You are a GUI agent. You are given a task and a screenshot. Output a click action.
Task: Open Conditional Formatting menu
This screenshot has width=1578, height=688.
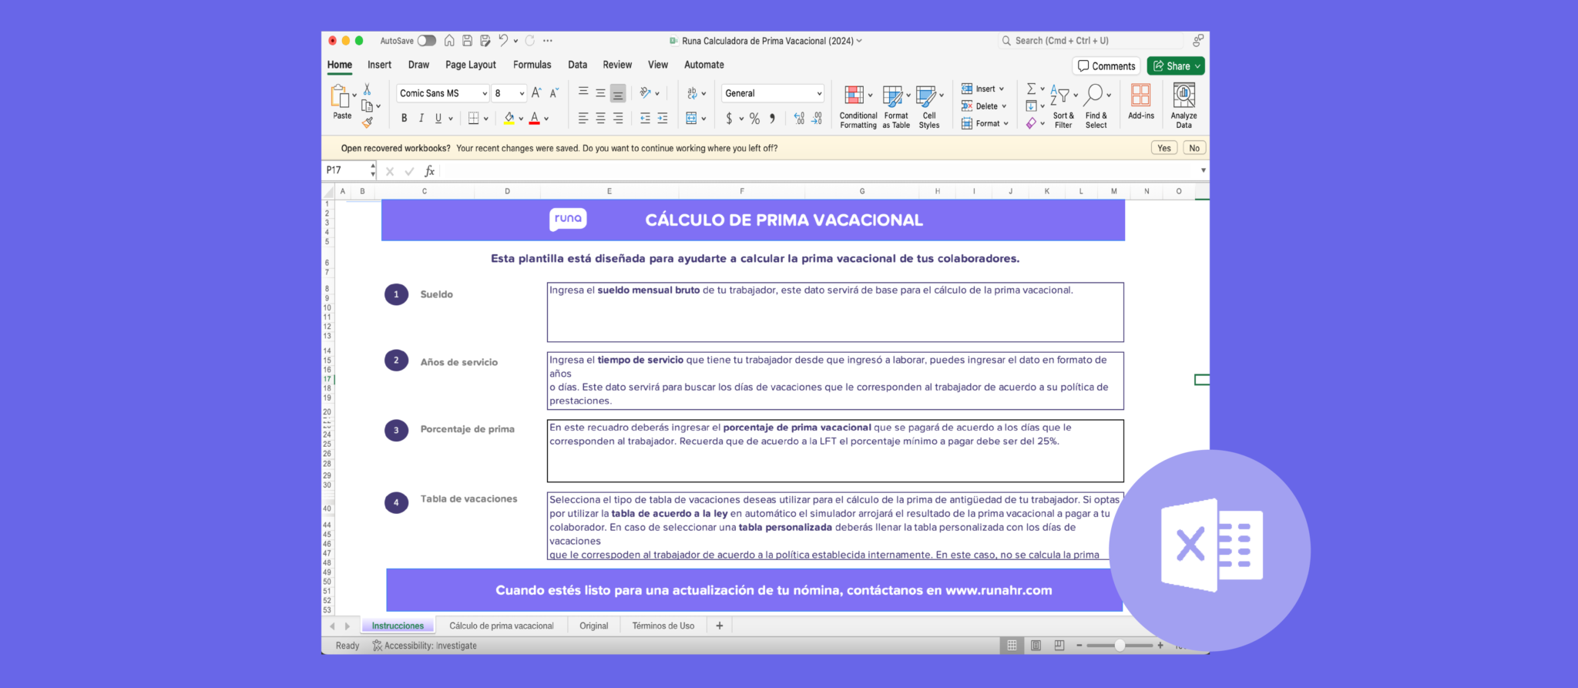click(x=858, y=106)
